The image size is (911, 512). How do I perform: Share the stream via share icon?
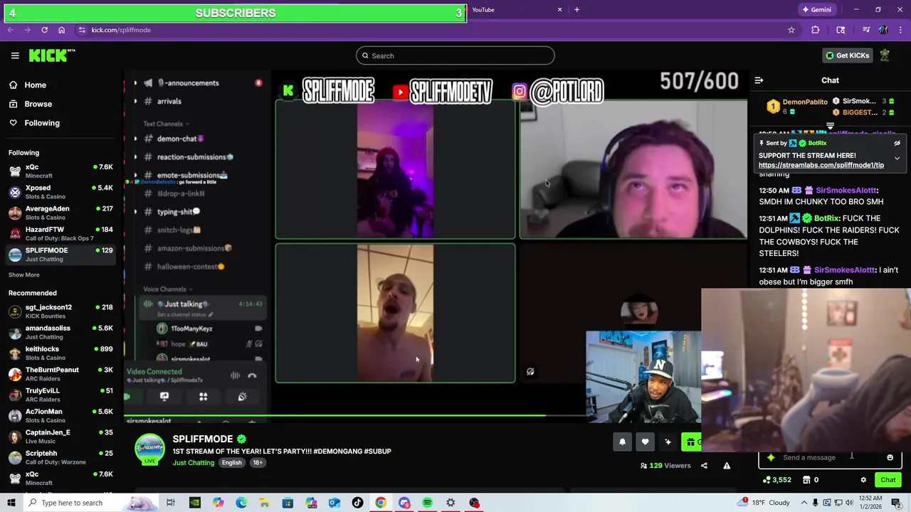pos(704,466)
